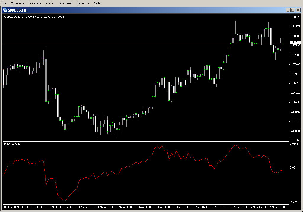Click the 17 Nov 02:00 time label

point(257,207)
